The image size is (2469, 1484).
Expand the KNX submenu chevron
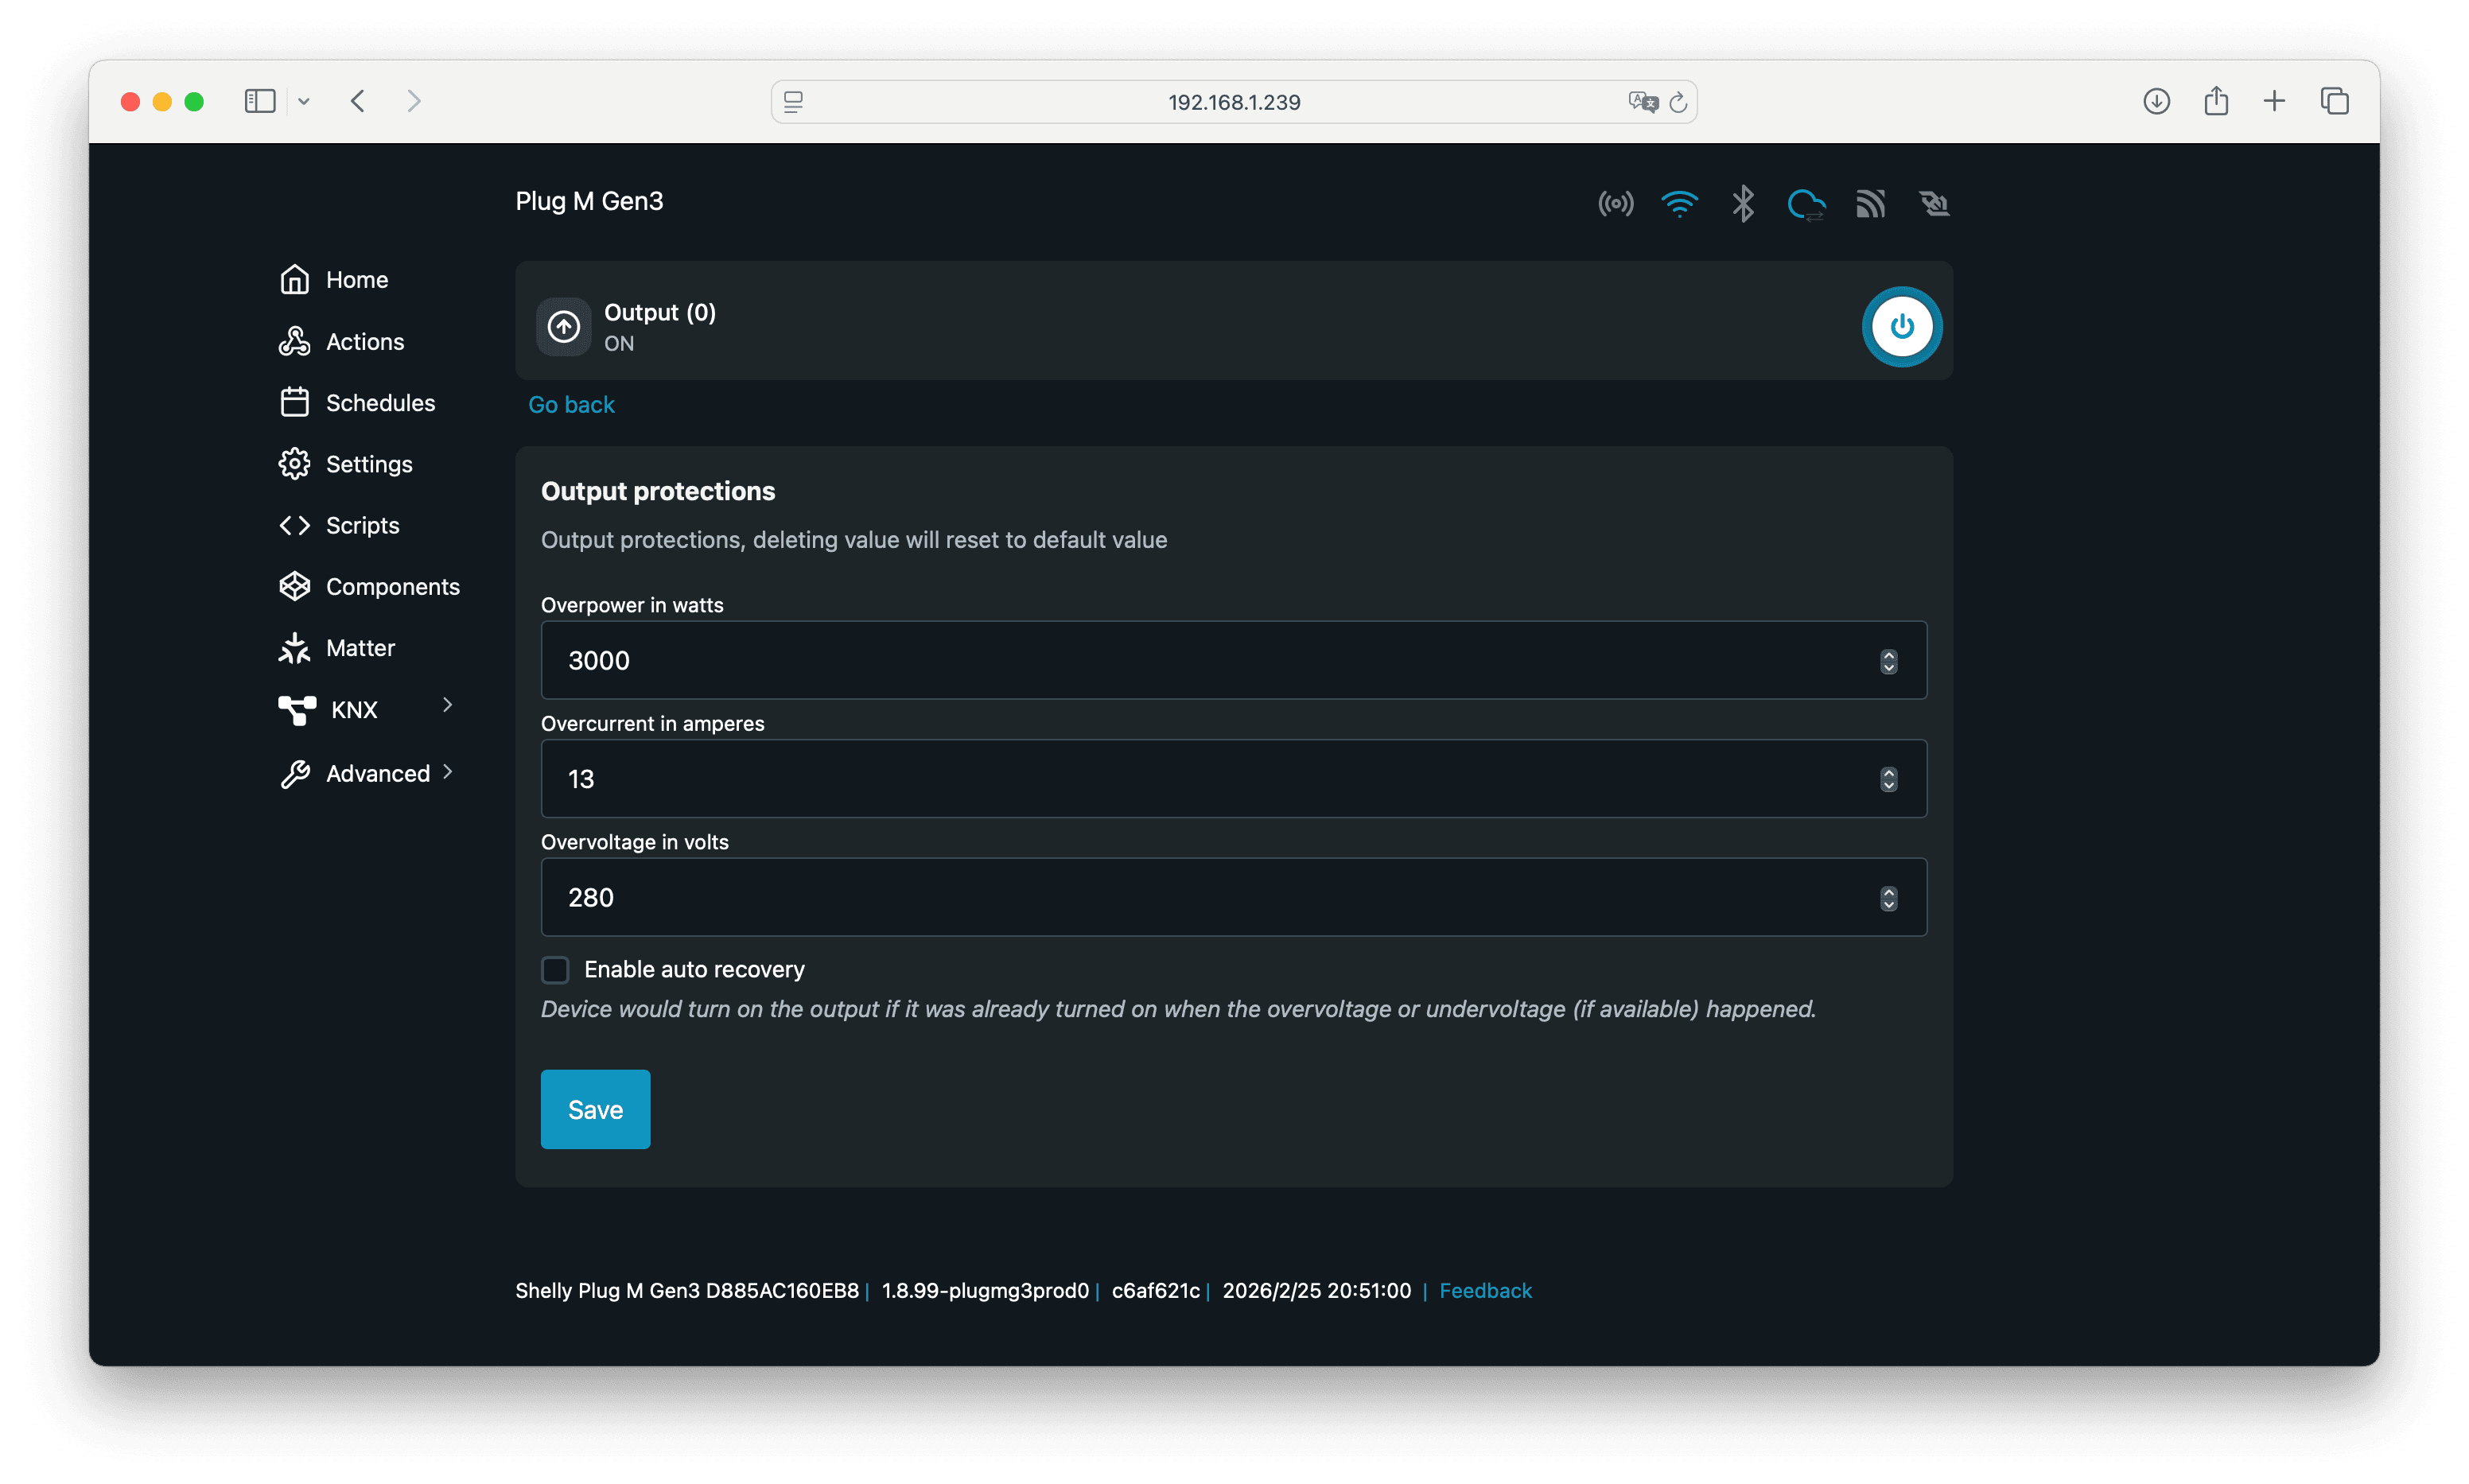(x=447, y=706)
